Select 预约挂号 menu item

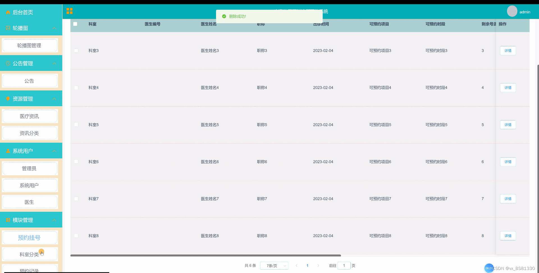[x=30, y=238]
